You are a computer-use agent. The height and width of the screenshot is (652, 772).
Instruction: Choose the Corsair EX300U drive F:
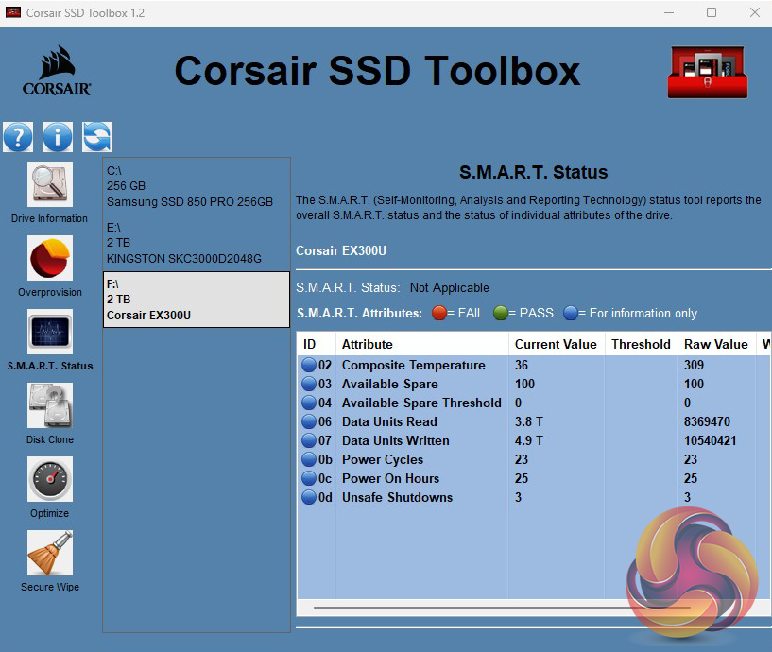(x=196, y=300)
